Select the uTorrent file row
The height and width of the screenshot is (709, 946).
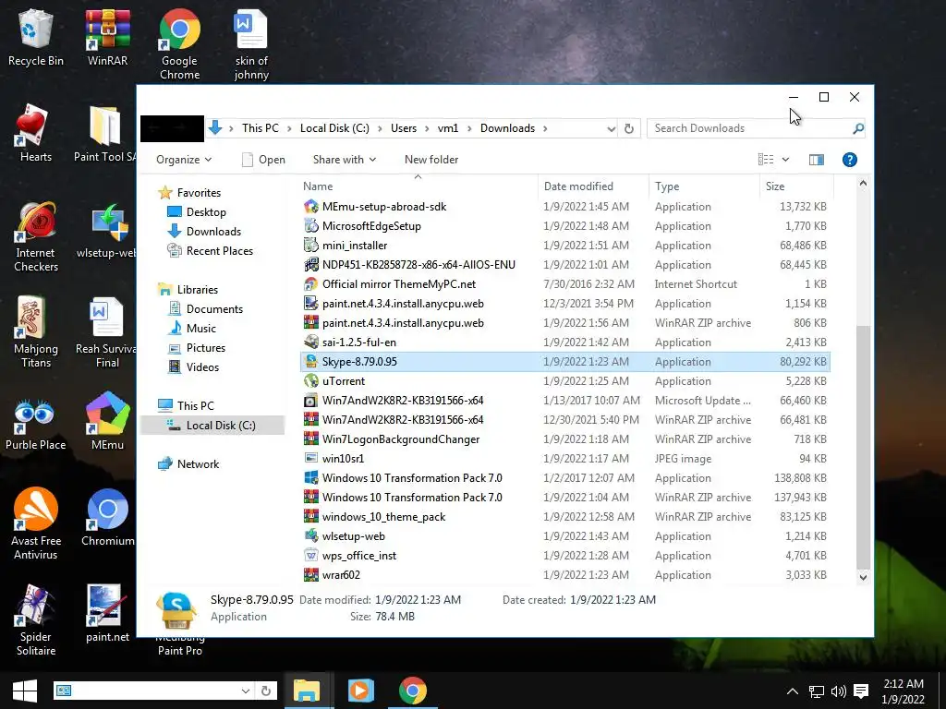coord(564,381)
